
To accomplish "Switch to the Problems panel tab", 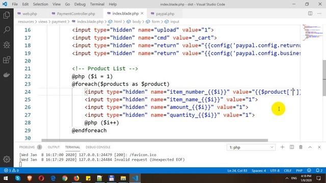I will click(x=30, y=147).
